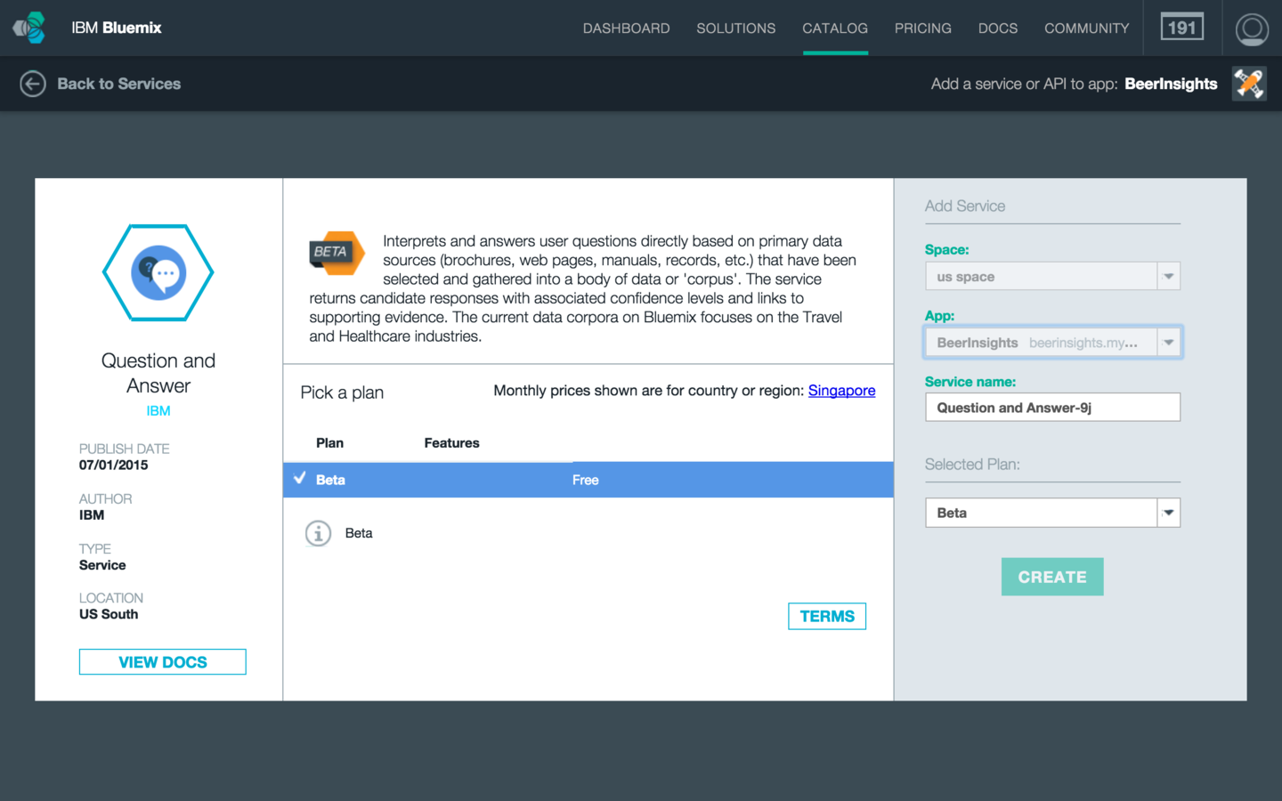Click the back arrow circle icon
Screen dimensions: 1282x801
(x=33, y=84)
